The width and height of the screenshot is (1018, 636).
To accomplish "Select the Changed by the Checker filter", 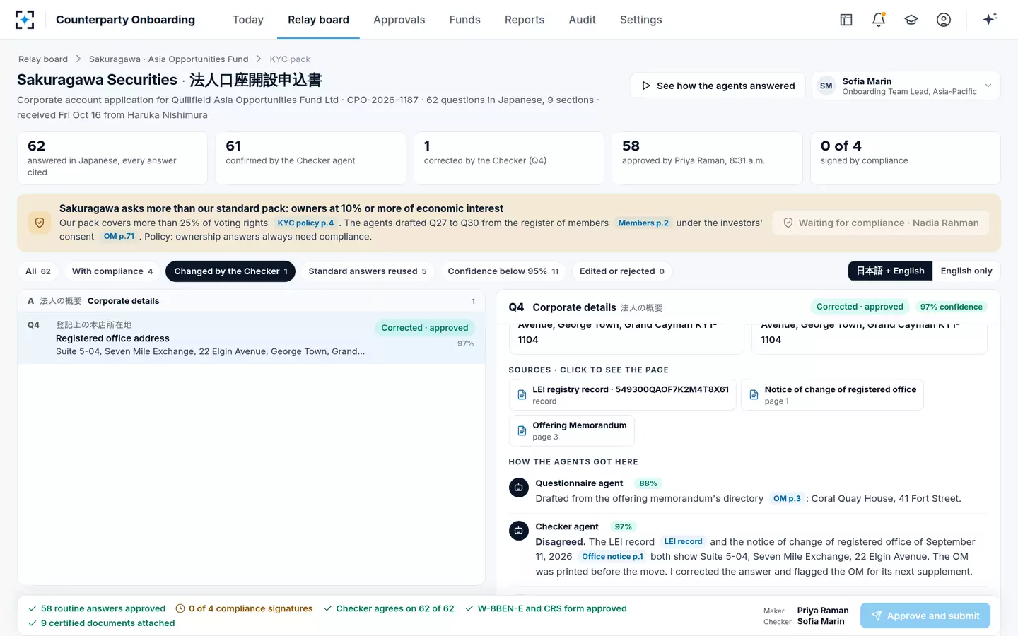I will (x=230, y=271).
